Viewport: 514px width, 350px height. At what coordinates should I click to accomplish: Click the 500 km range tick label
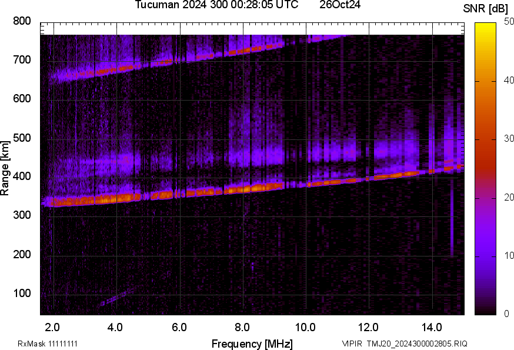[22, 138]
